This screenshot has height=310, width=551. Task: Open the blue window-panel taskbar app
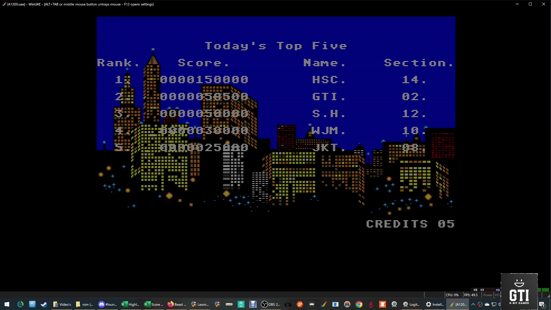(335, 304)
